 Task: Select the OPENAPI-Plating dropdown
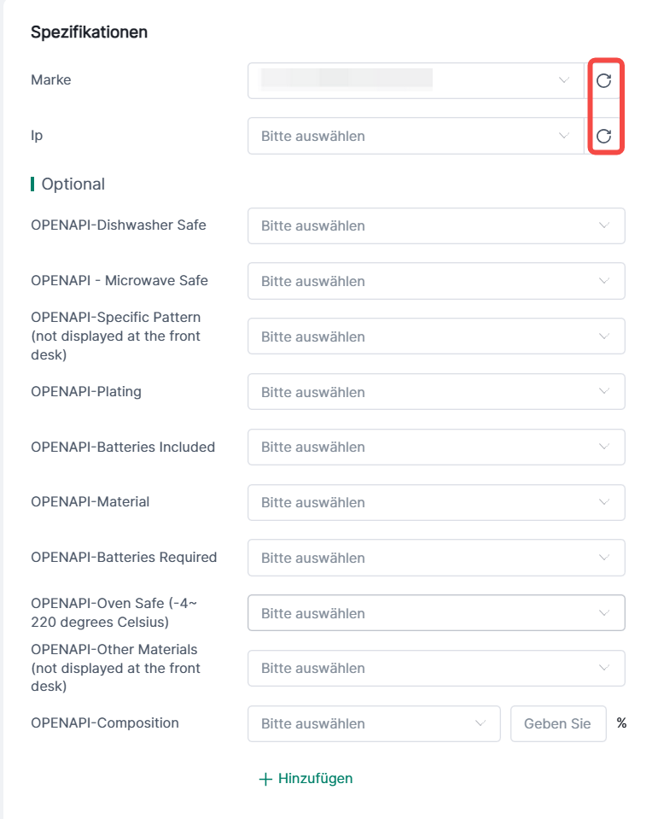[x=436, y=392]
